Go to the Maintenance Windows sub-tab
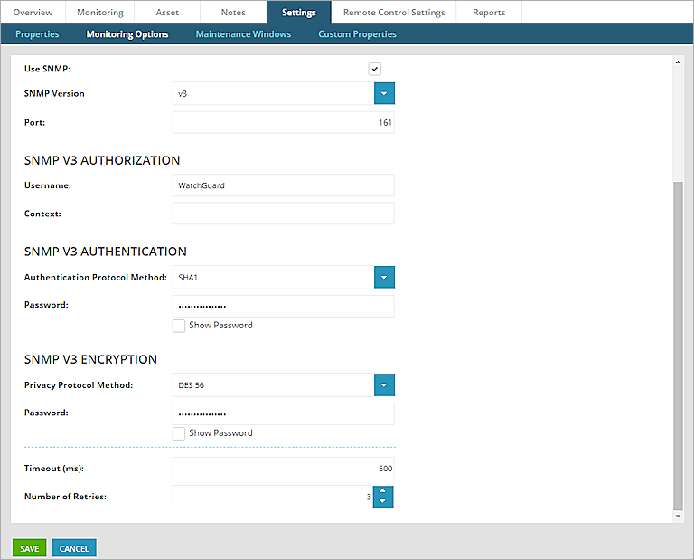The image size is (694, 560). click(x=243, y=34)
